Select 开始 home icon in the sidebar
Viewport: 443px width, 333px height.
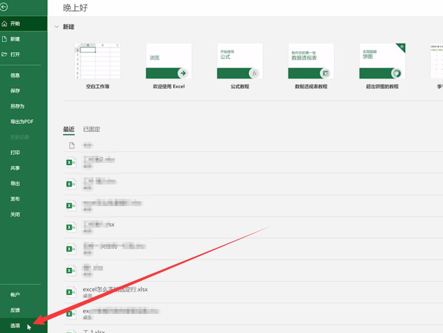(4, 24)
